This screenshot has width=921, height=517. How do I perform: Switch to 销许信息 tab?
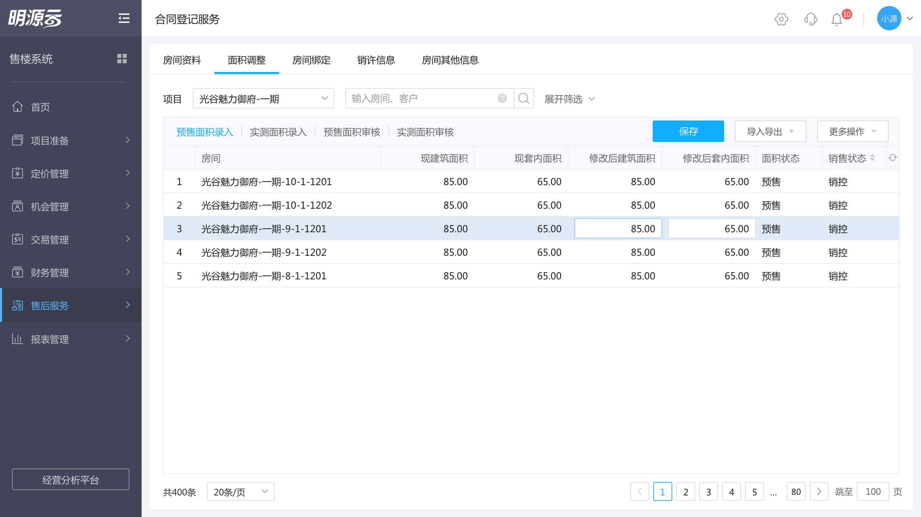click(376, 60)
